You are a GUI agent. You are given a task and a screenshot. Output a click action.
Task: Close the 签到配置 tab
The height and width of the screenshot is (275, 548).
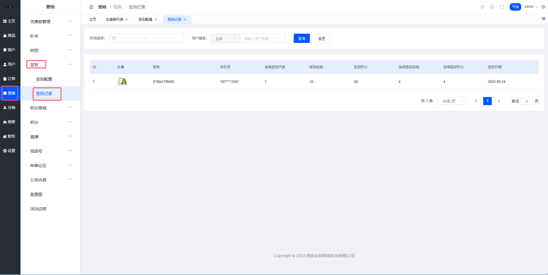pos(156,20)
